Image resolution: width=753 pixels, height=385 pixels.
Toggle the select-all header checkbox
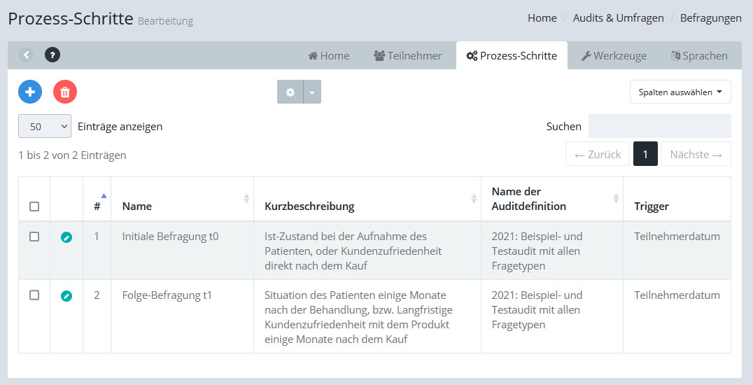pos(34,206)
